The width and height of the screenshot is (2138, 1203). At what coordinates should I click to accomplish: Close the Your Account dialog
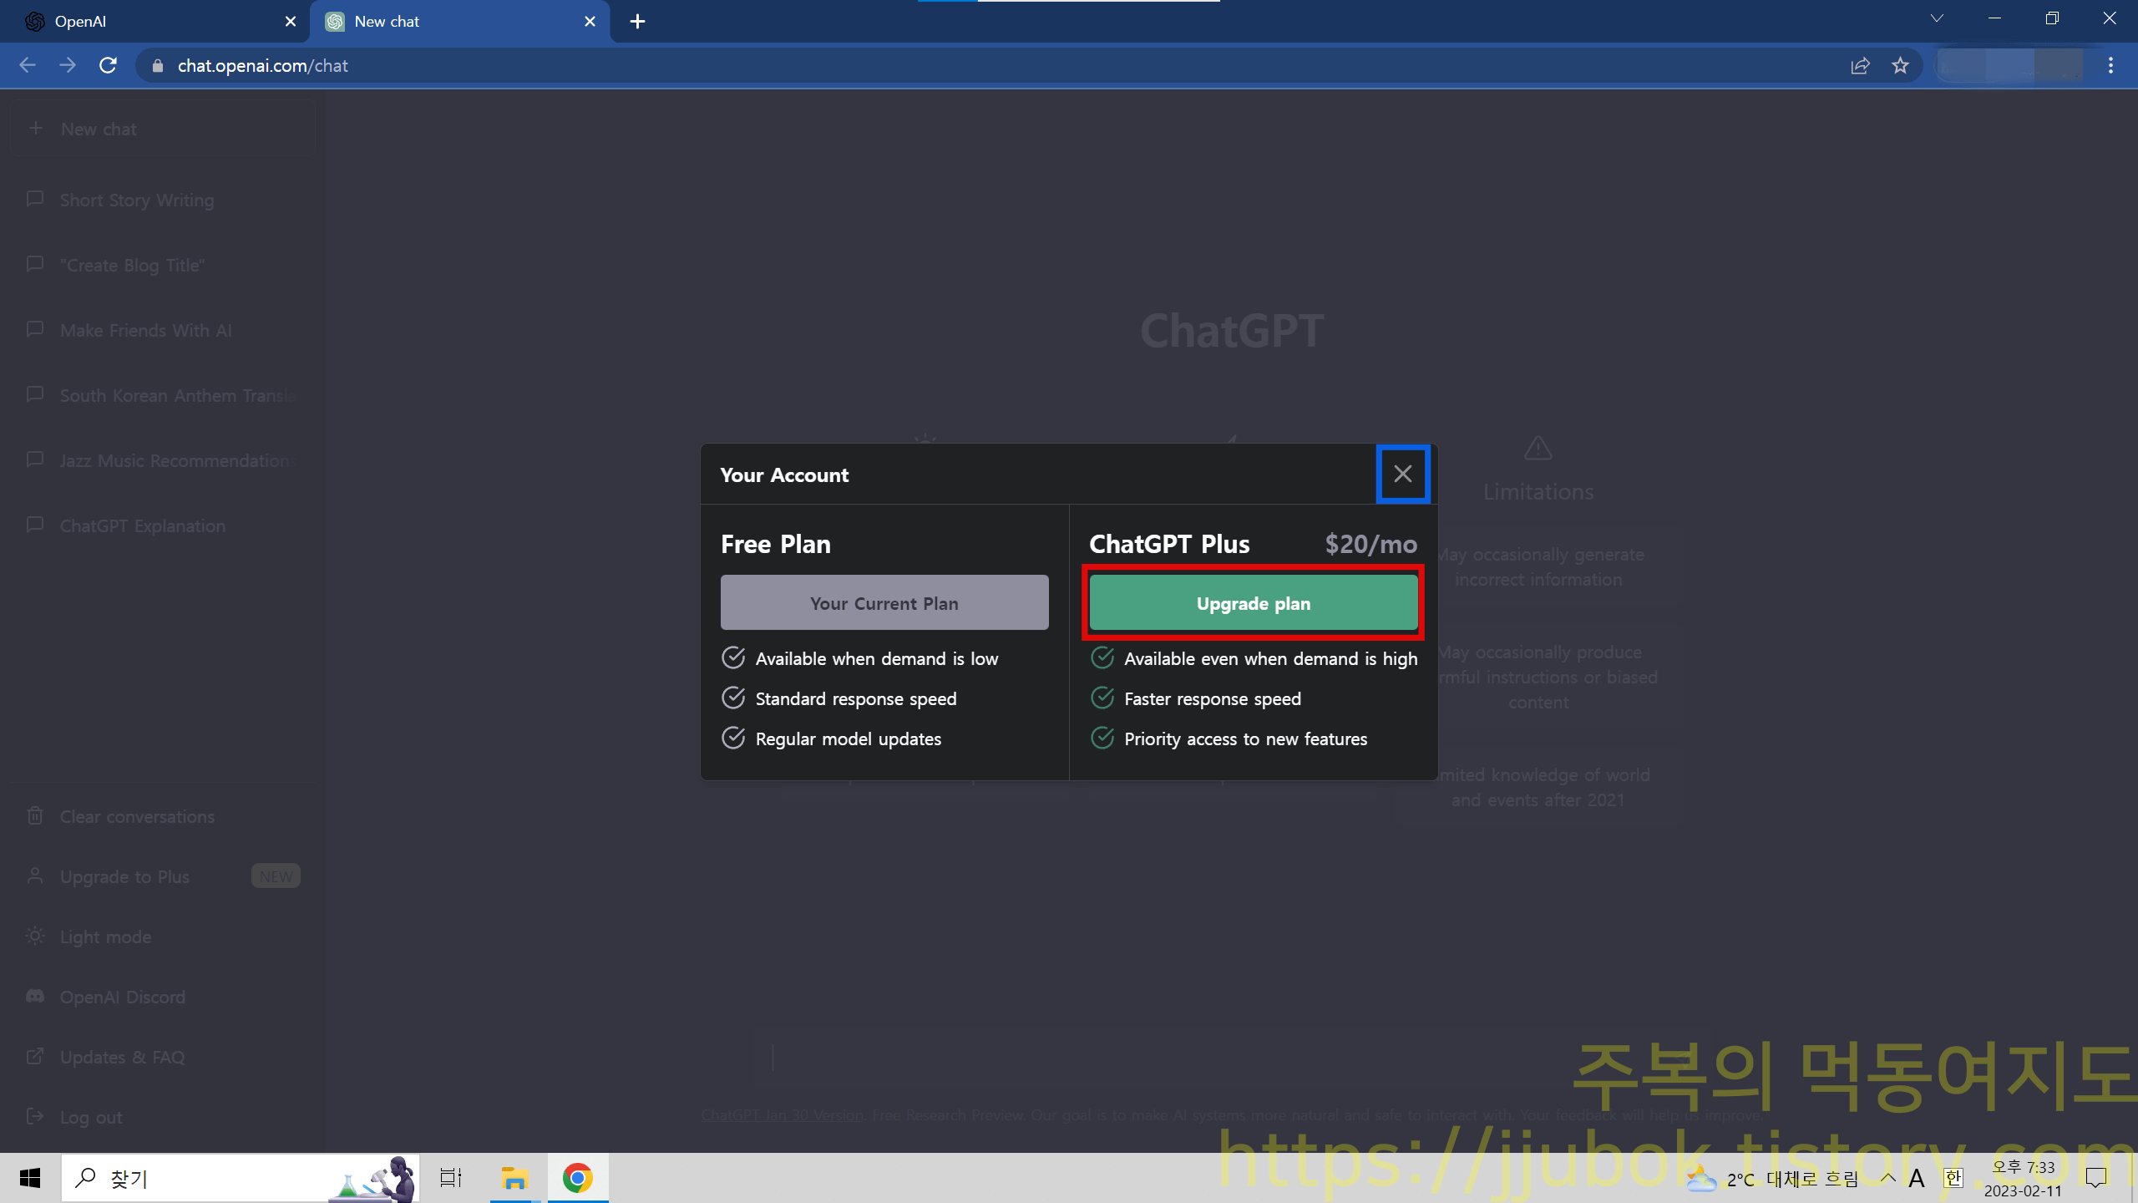1402,474
